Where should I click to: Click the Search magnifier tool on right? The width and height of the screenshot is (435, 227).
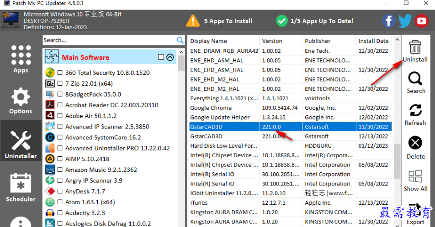[x=415, y=78]
